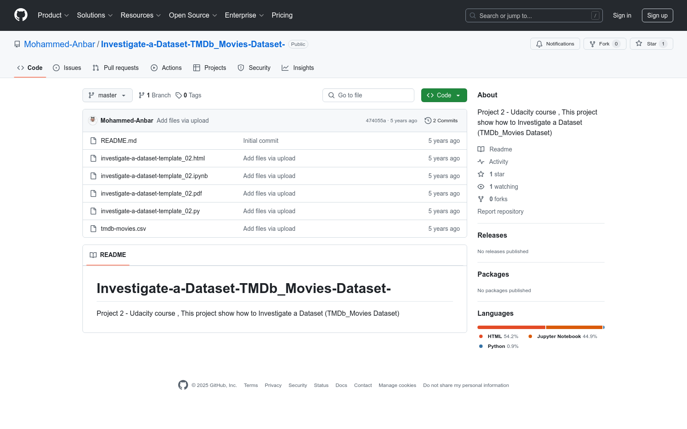Image resolution: width=687 pixels, height=429 pixels.
Task: Click the Go to file input
Action: pos(368,95)
